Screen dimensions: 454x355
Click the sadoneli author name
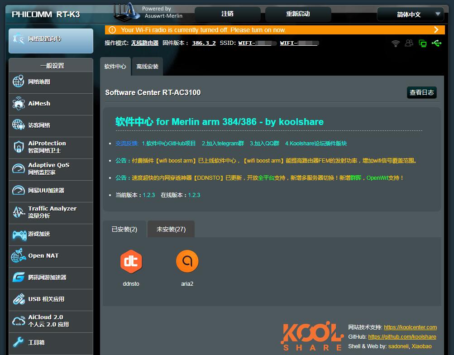coord(398,346)
